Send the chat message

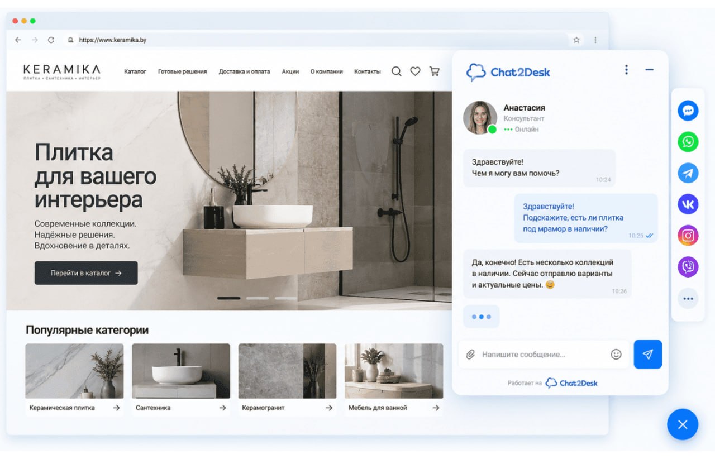[648, 354]
